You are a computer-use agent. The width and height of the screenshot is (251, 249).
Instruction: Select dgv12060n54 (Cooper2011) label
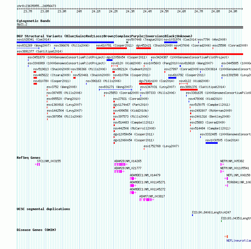[x=134, y=140]
